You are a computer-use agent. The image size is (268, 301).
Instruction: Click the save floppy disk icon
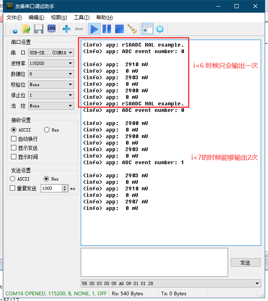(x=38, y=29)
